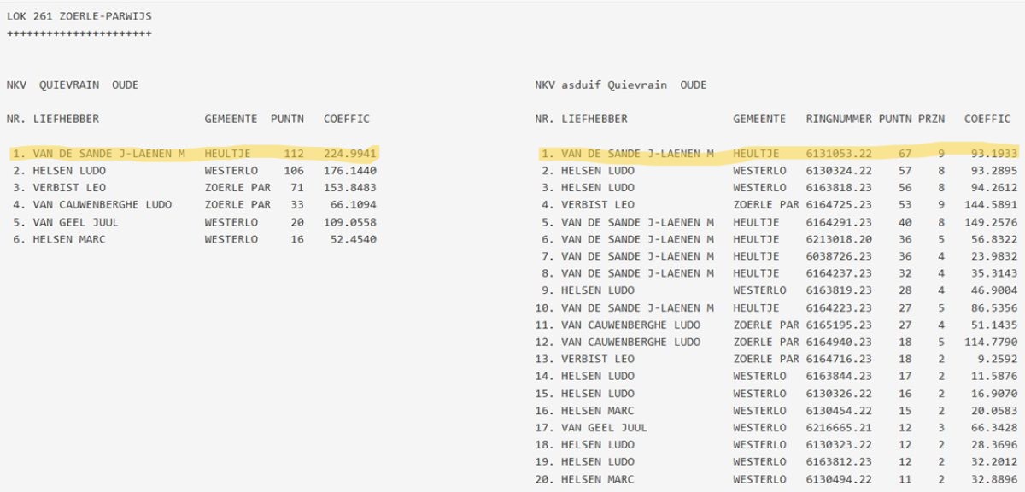1025x492 pixels.
Task: Click ring number 6130494.22 in row 20
Action: (x=839, y=478)
